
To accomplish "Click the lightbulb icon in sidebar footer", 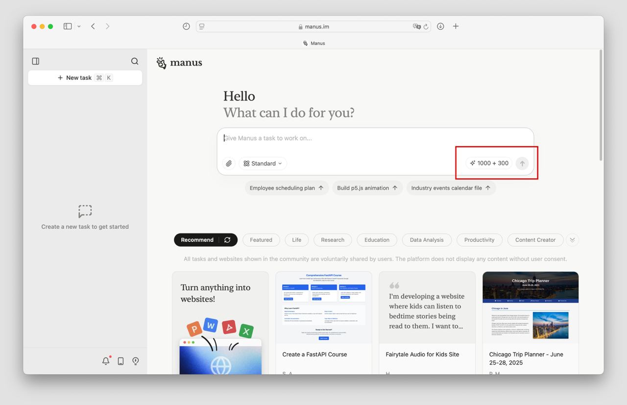I will [x=136, y=361].
